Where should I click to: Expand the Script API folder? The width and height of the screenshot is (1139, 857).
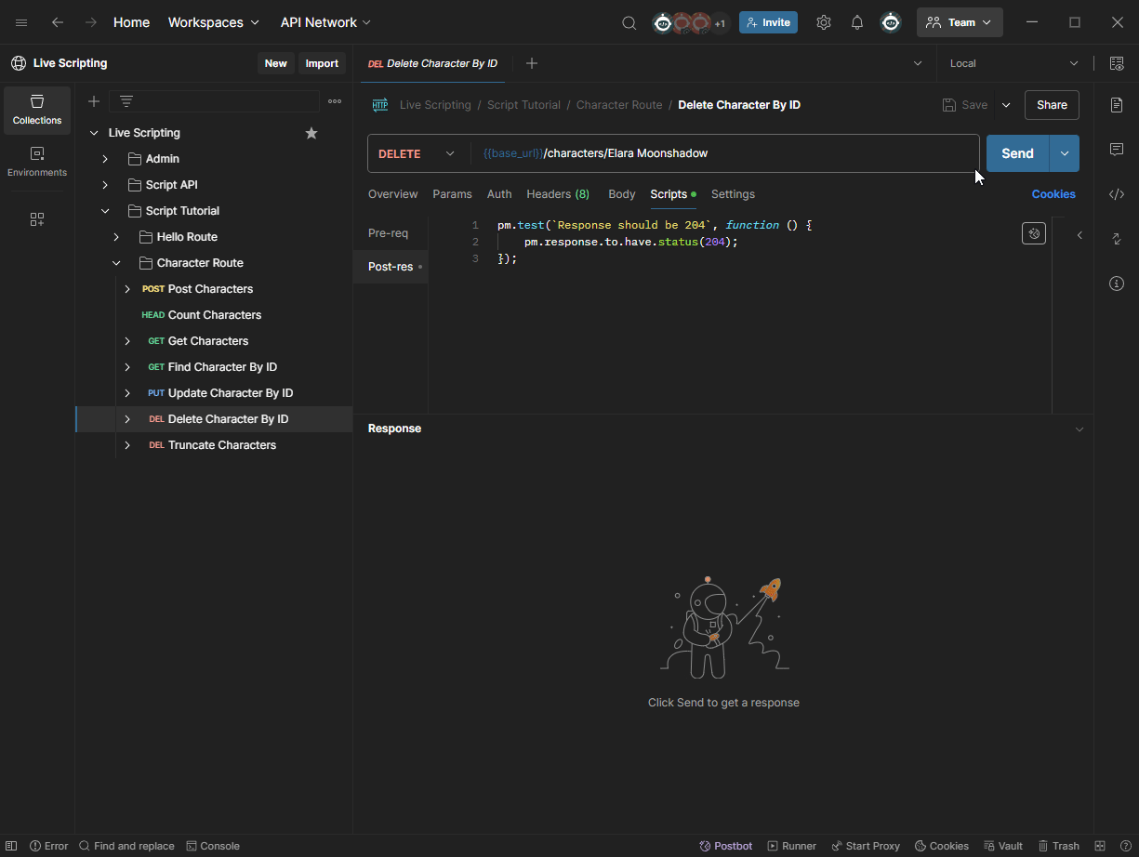tap(105, 185)
